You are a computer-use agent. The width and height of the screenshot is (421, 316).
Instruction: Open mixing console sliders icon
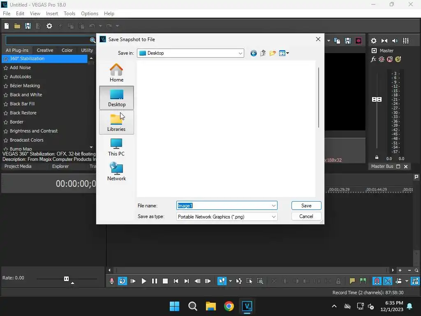tap(406, 41)
